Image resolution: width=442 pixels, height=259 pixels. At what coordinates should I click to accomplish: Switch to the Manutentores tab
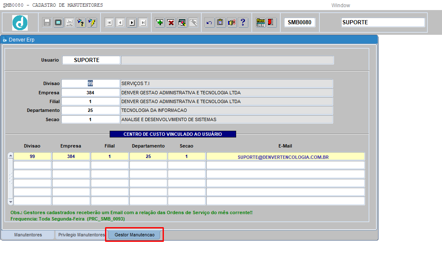(28, 235)
